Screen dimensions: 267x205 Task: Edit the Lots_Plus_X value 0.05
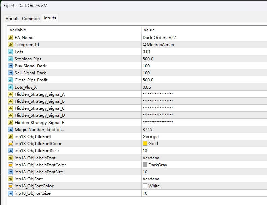147,87
